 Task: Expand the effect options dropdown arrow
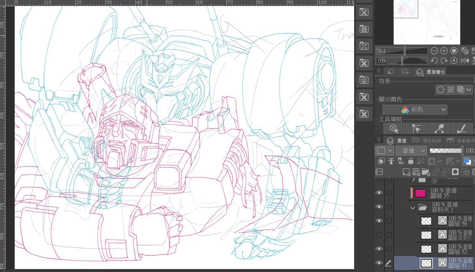[469, 89]
